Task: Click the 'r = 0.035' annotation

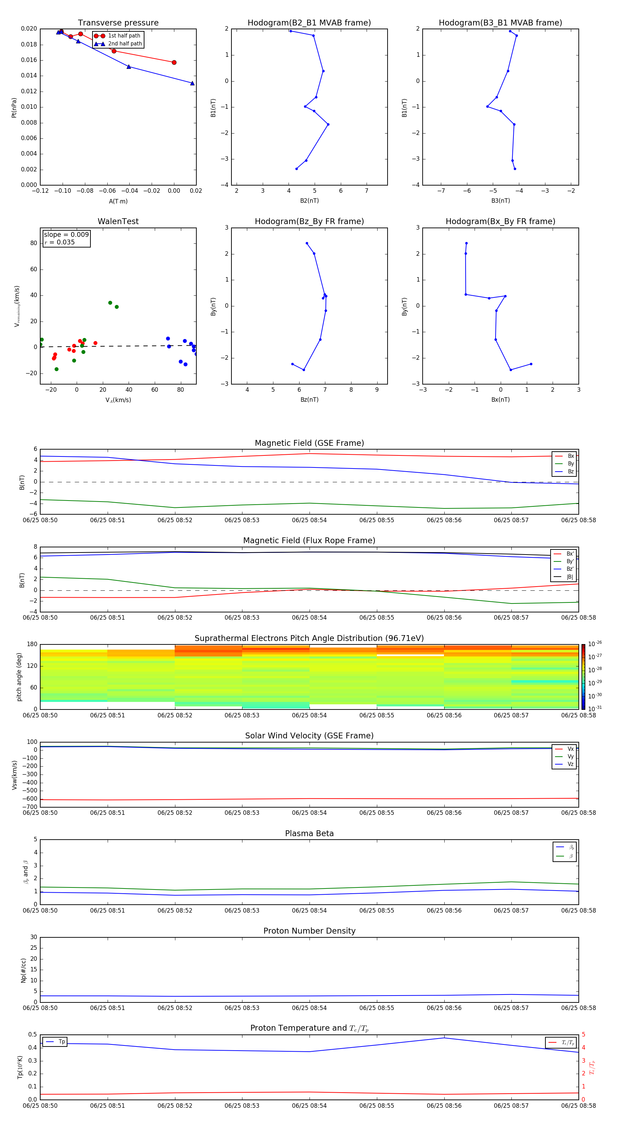Action: pyautogui.click(x=59, y=242)
